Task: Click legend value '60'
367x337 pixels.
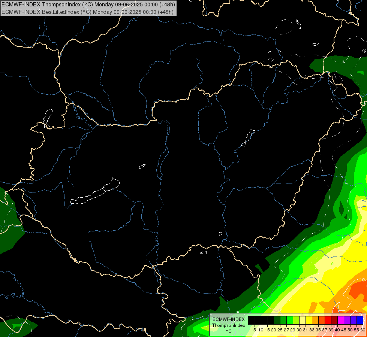Action: tap(363, 330)
